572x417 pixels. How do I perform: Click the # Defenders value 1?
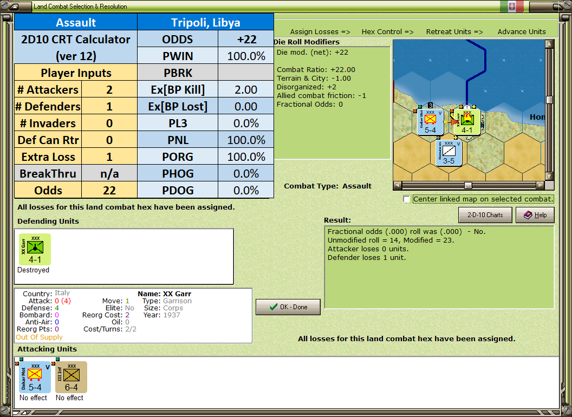[109, 107]
